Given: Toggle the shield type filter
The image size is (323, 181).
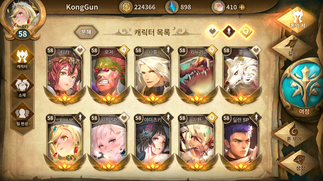Looking at the screenshot, I should (246, 32).
